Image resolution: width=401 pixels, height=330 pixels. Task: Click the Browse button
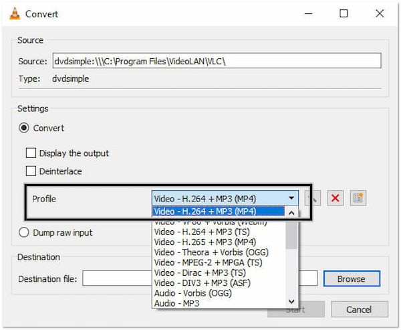352,278
